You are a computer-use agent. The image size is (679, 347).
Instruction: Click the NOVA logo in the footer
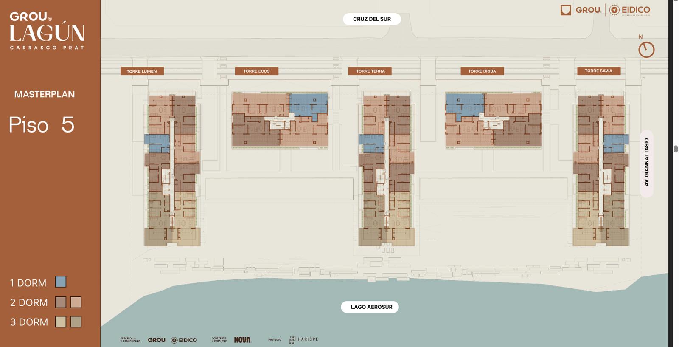pos(243,340)
